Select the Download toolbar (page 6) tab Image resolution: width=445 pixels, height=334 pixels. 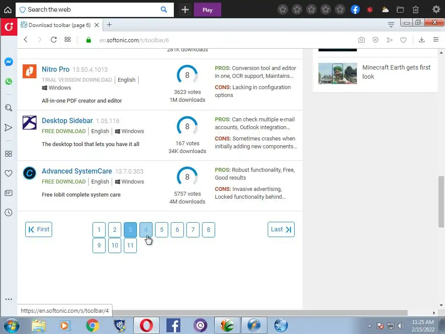(59, 25)
